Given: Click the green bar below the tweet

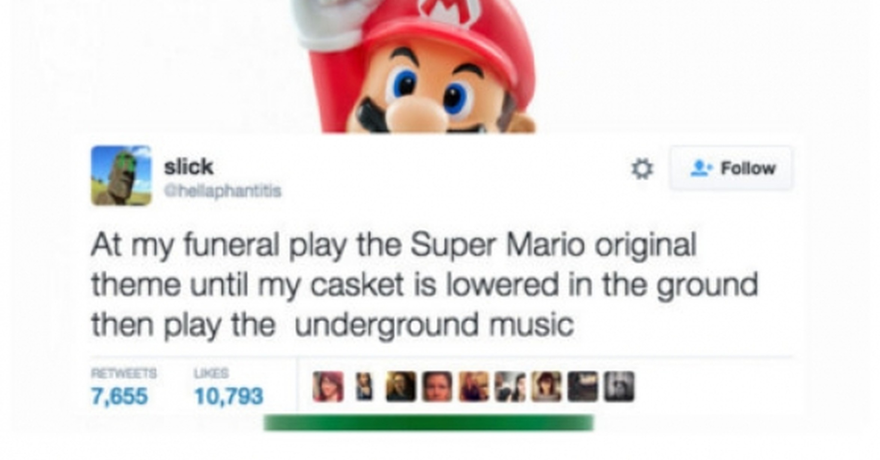Looking at the screenshot, I should [428, 423].
